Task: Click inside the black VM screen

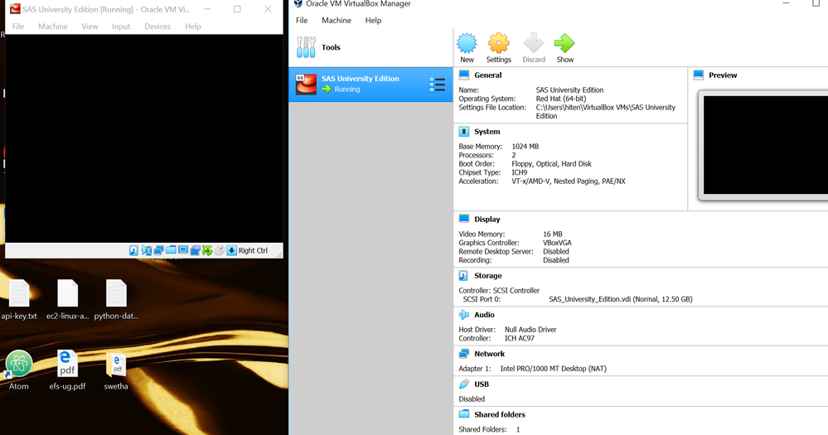Action: (143, 138)
